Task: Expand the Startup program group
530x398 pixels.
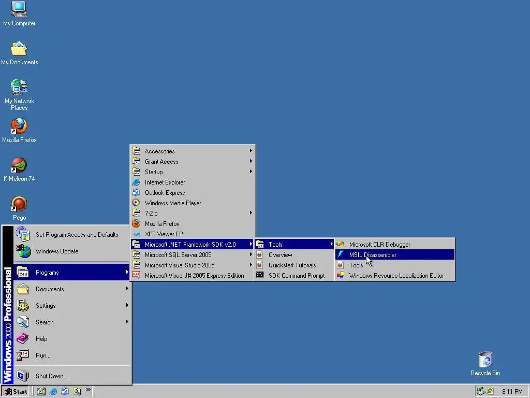Action: pyautogui.click(x=193, y=172)
